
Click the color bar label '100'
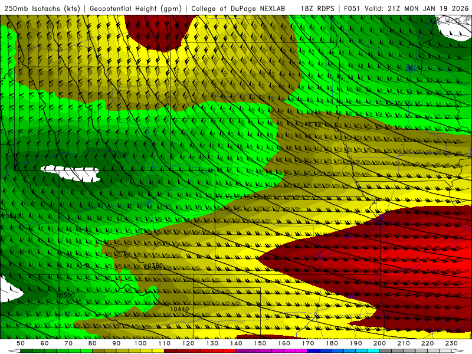140,343
